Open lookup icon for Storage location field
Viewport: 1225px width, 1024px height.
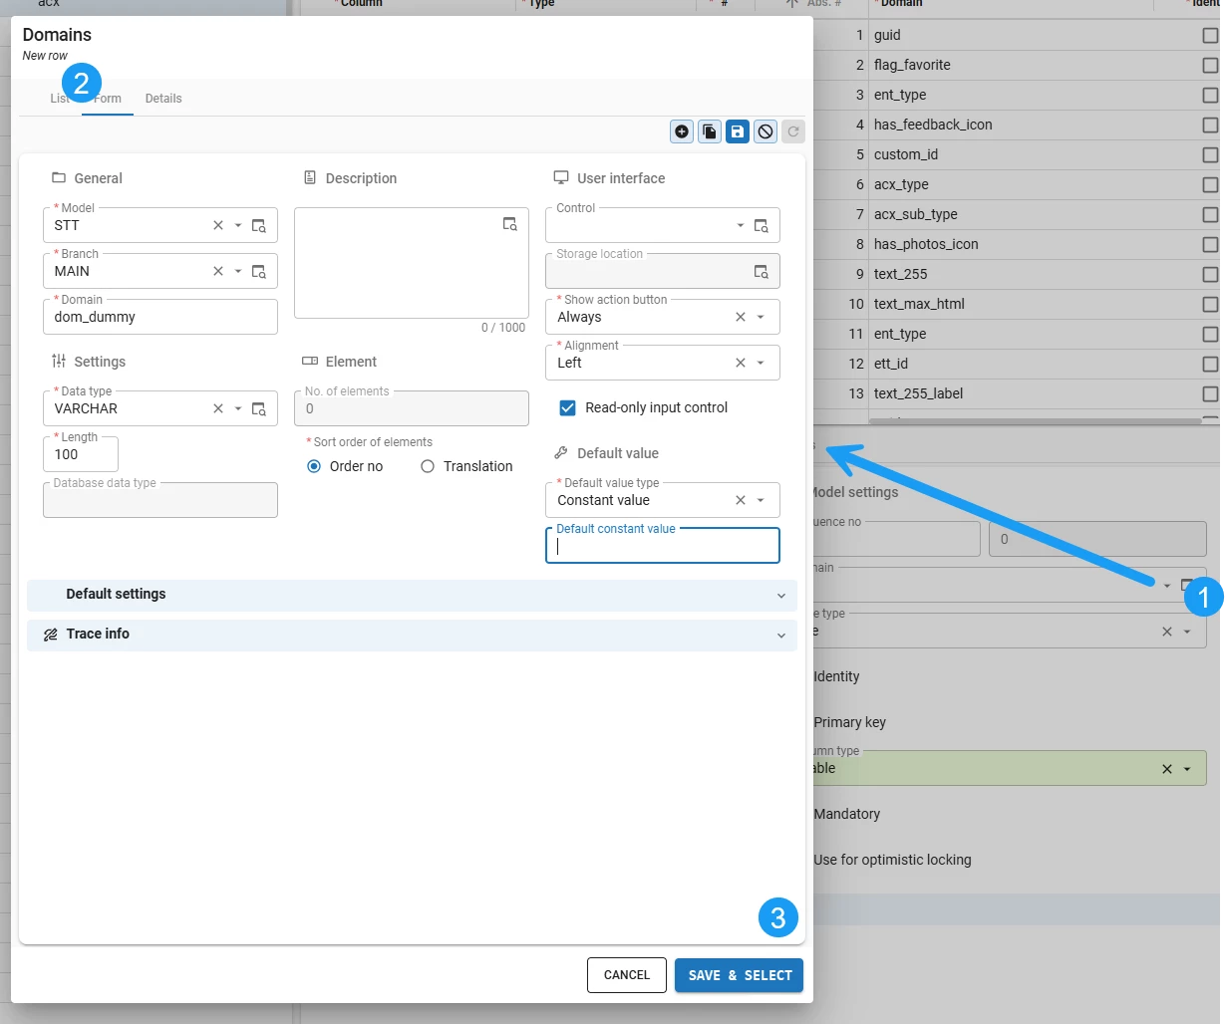tap(762, 272)
